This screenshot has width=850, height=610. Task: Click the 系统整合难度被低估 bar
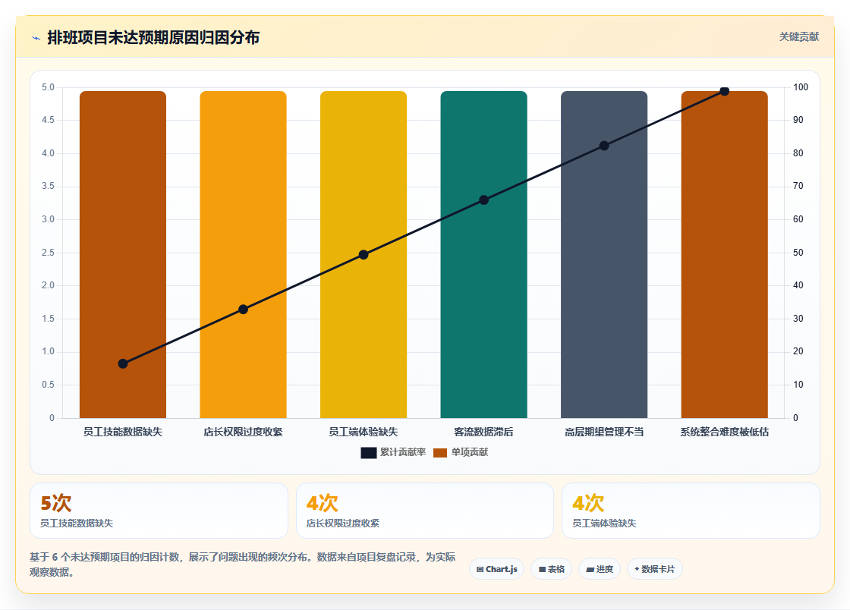(x=725, y=255)
